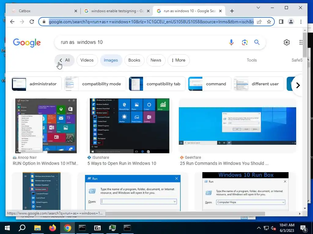Open a new tab with the plus button
Viewport: 313px width, 234px height.
(232, 11)
